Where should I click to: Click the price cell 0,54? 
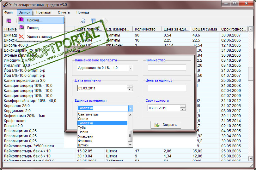pyautogui.click(x=167, y=35)
